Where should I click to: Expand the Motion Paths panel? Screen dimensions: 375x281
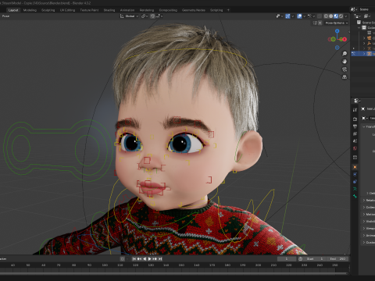[364, 214]
